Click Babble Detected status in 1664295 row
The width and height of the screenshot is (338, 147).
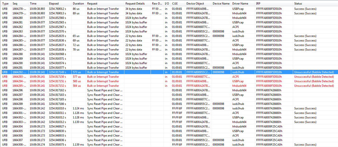314,86
